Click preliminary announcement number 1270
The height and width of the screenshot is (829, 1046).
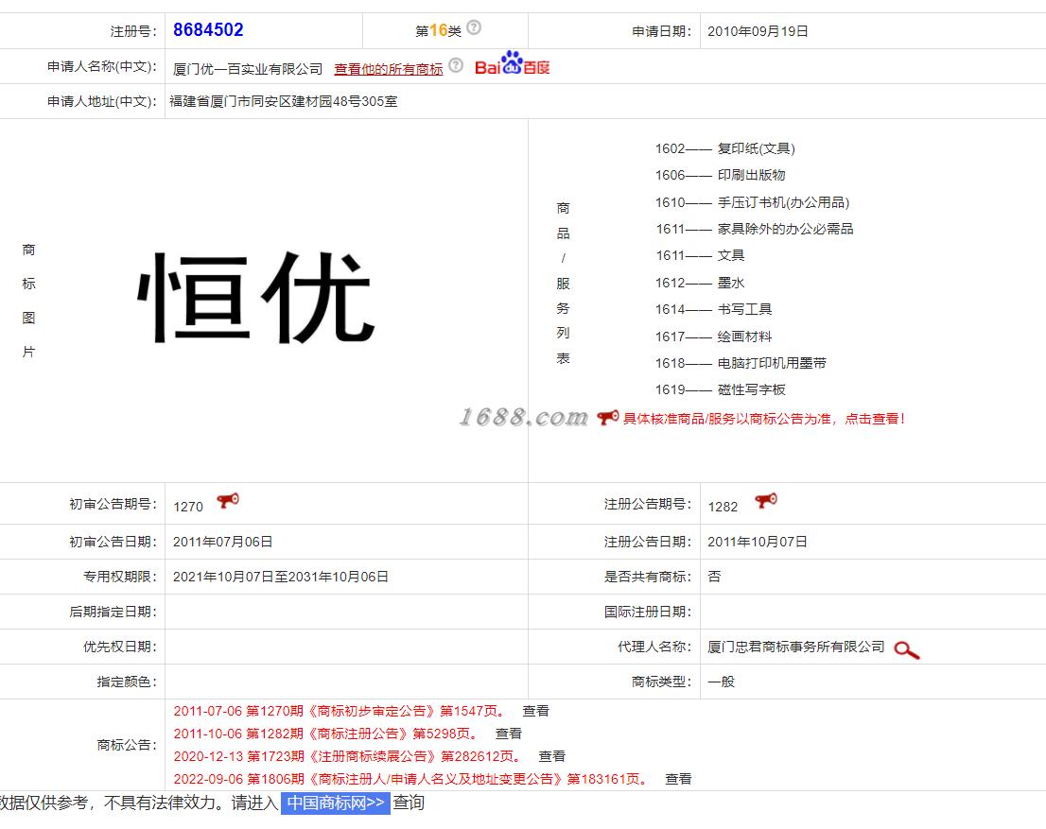tap(188, 507)
